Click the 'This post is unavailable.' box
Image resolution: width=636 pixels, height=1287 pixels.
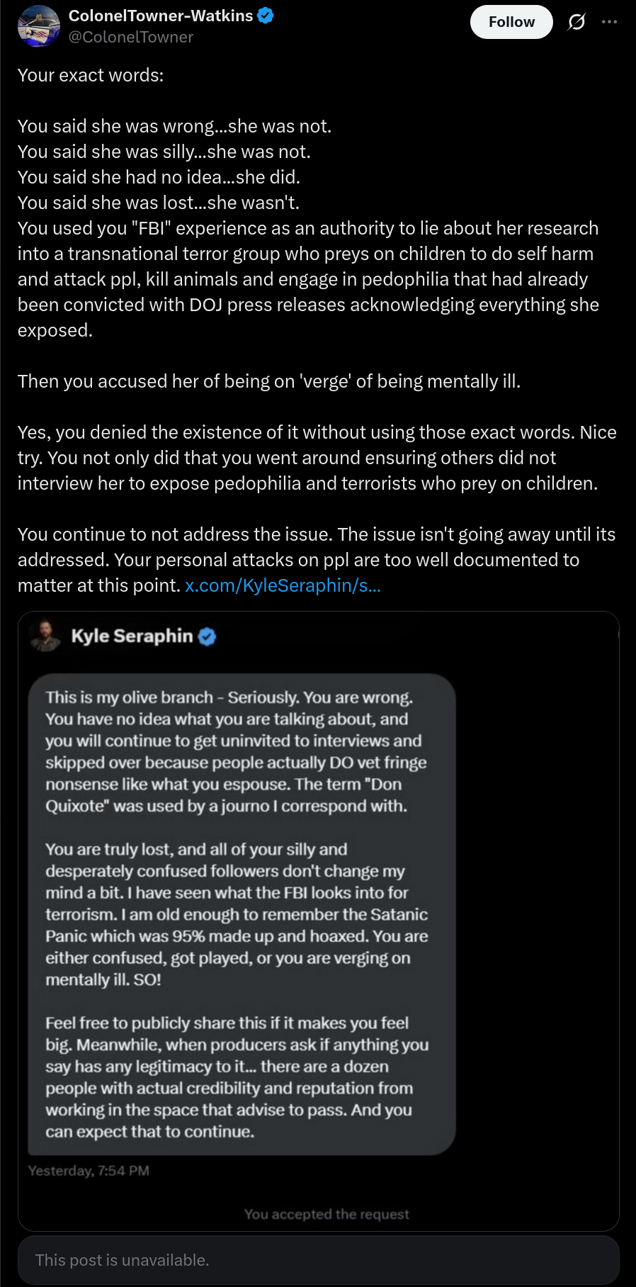coord(319,1260)
